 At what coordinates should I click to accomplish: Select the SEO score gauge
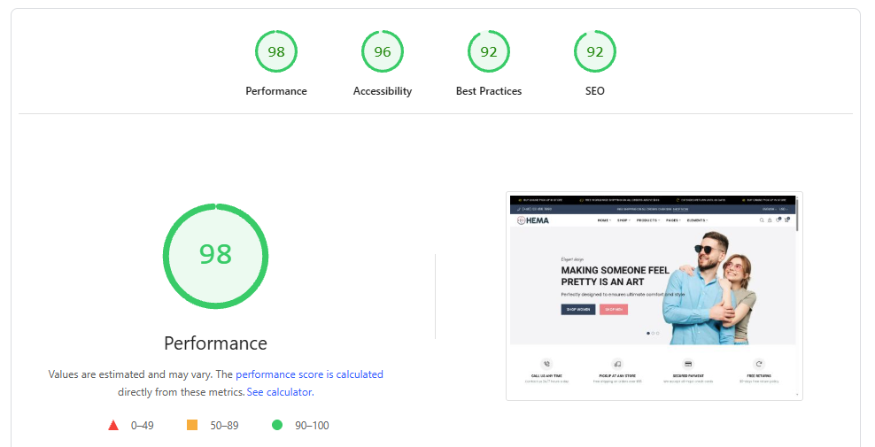pyautogui.click(x=595, y=52)
